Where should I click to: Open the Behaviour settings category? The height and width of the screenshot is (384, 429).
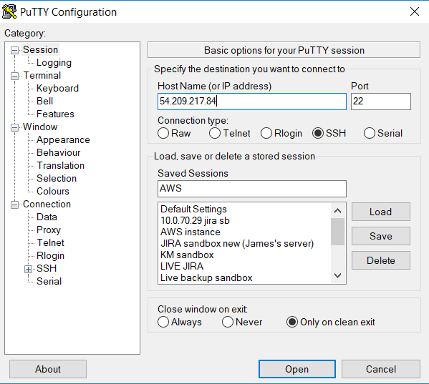[59, 152]
